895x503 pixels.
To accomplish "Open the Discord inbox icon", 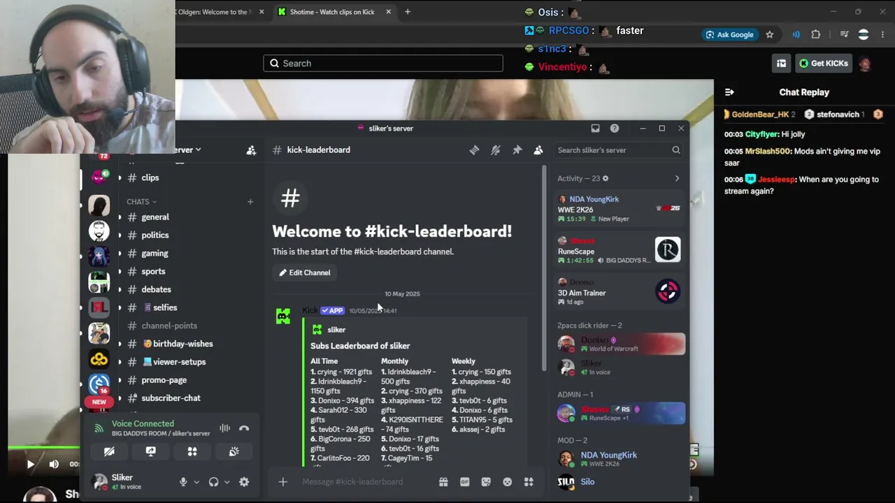I will (595, 129).
